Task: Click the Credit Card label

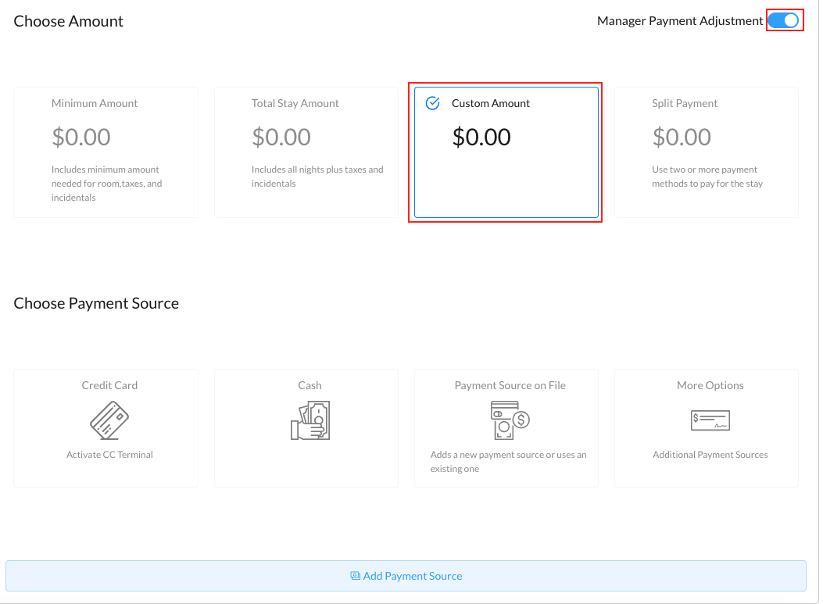Action: [109, 385]
